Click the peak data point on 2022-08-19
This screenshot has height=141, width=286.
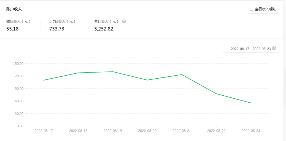[x=113, y=72]
